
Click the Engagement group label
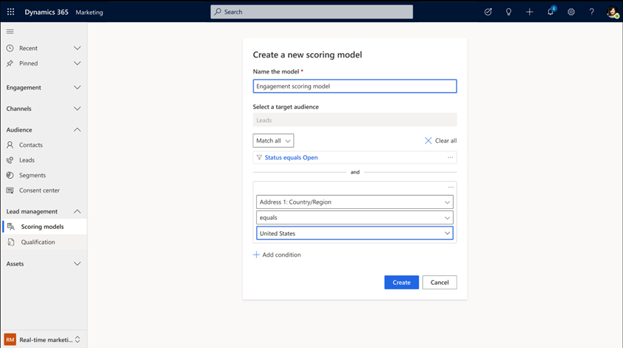tap(24, 88)
